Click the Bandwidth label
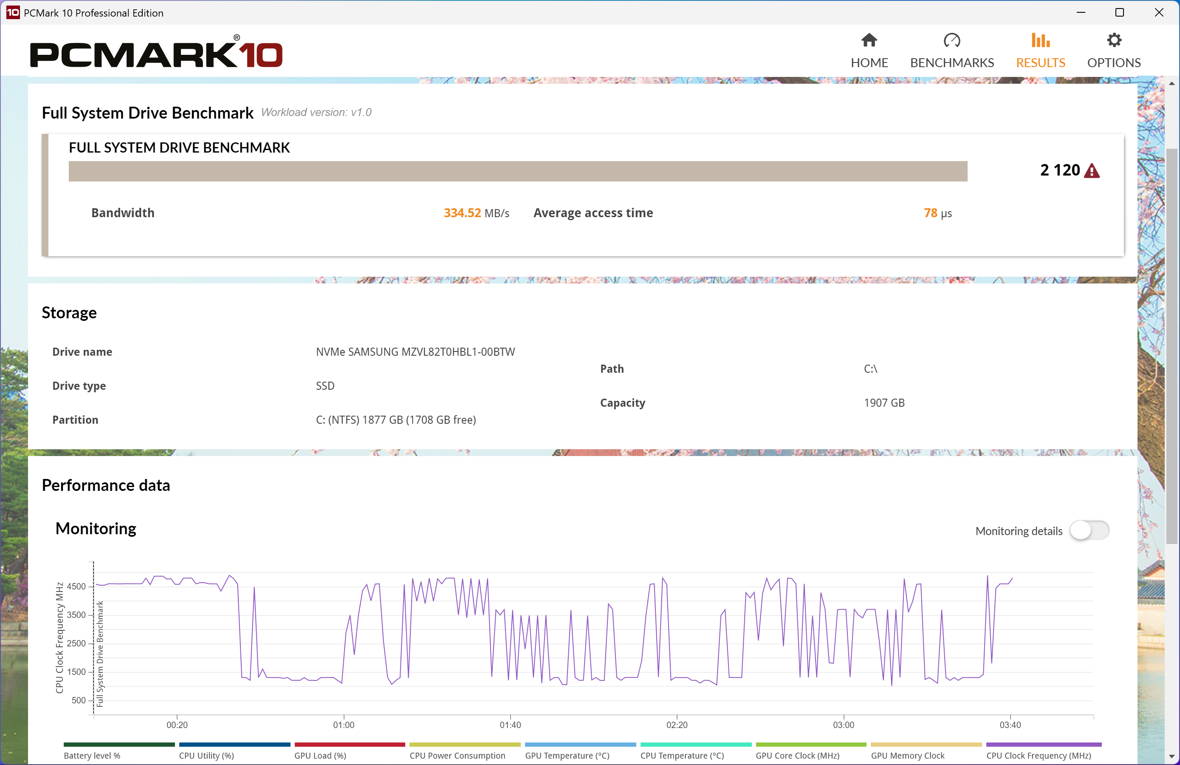This screenshot has width=1180, height=765. 123,213
